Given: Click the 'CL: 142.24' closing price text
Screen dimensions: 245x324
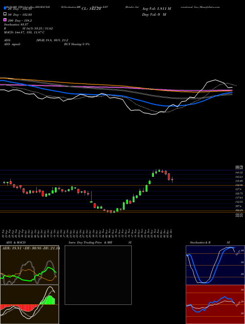Looking at the screenshot, I should click(x=91, y=9).
